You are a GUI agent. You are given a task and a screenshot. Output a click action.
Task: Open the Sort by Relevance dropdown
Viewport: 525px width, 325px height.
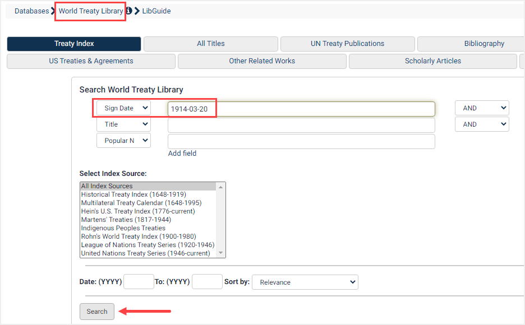305,282
